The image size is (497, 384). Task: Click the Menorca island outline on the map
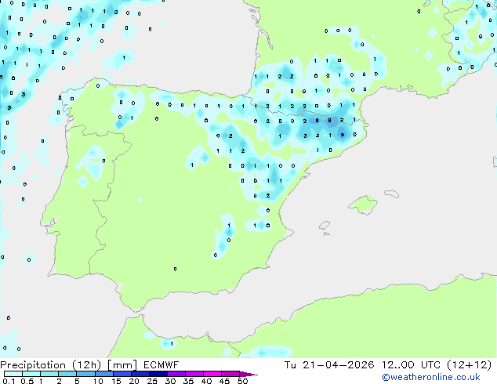tap(392, 194)
